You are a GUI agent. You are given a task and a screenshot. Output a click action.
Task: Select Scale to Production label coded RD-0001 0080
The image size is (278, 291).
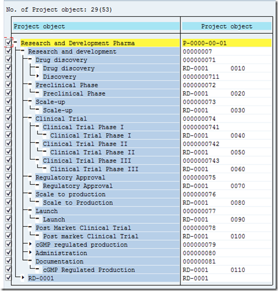[78, 202]
